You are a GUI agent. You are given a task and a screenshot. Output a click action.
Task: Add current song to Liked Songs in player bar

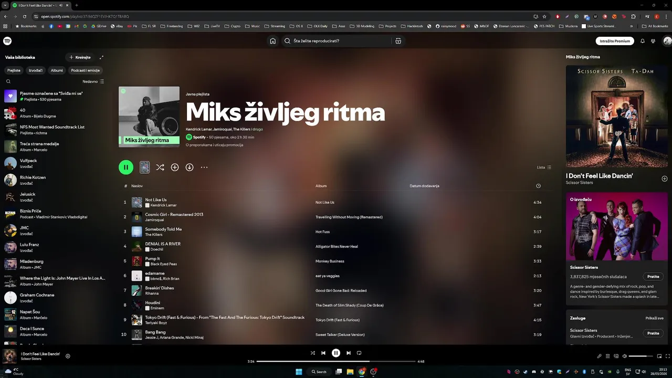point(68,356)
